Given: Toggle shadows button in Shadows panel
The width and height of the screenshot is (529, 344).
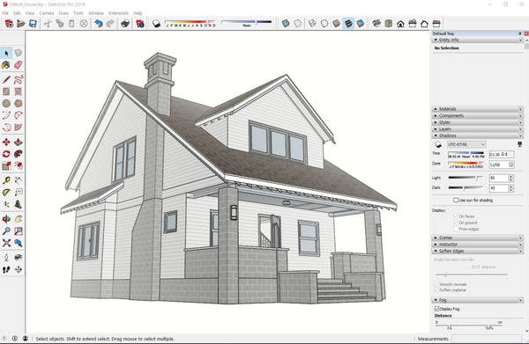Looking at the screenshot, I should click(438, 144).
